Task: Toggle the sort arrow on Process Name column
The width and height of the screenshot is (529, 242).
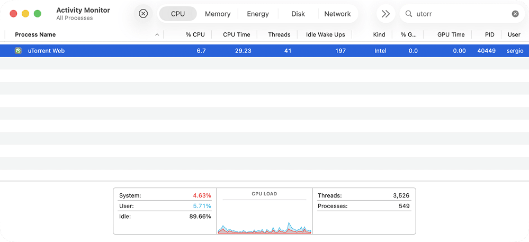Action: point(157,34)
